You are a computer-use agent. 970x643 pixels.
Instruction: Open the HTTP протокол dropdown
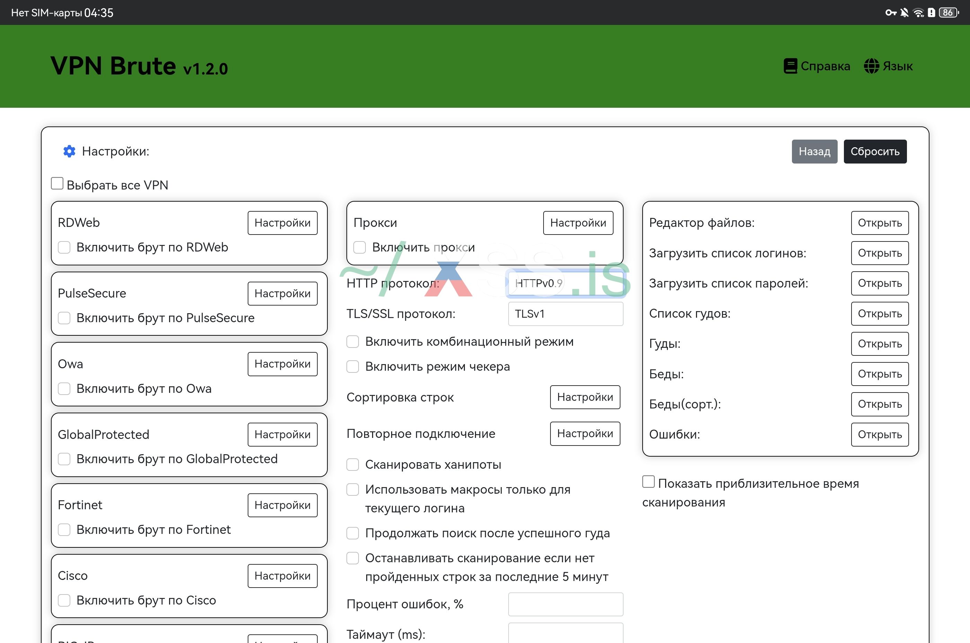(566, 283)
